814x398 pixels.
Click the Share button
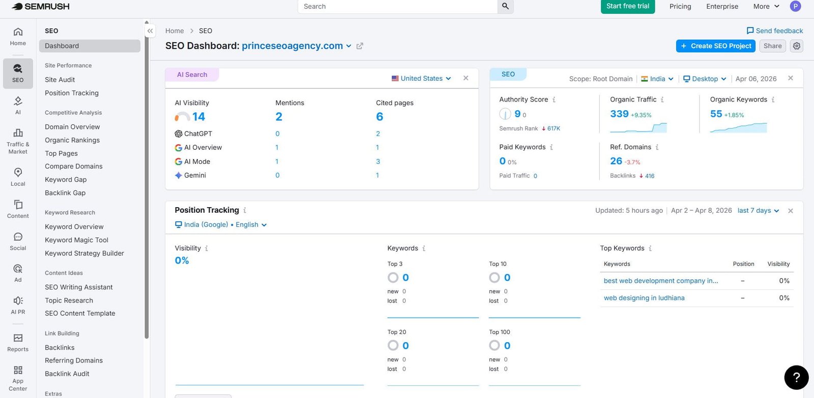[x=772, y=46]
